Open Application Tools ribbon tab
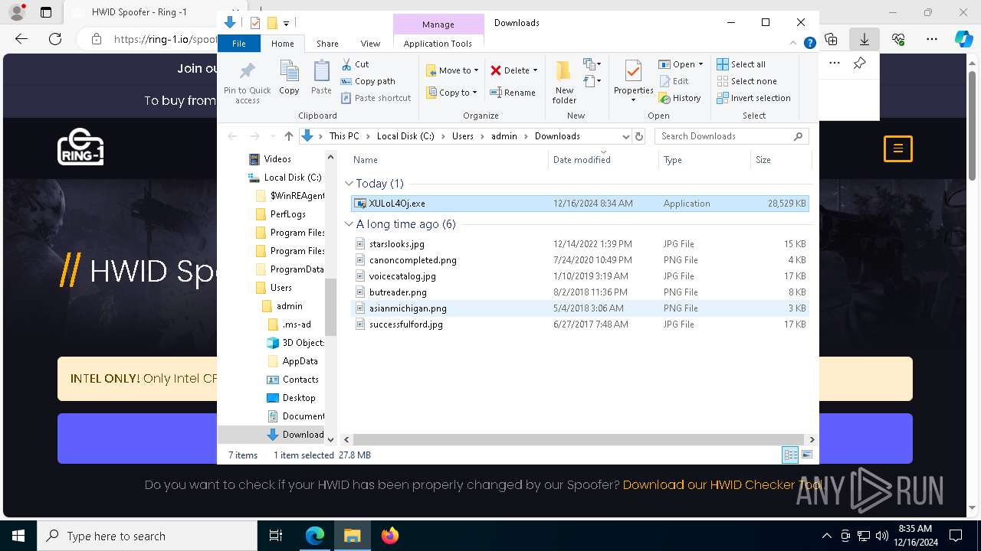Screen dimensions: 981x551 [438, 44]
